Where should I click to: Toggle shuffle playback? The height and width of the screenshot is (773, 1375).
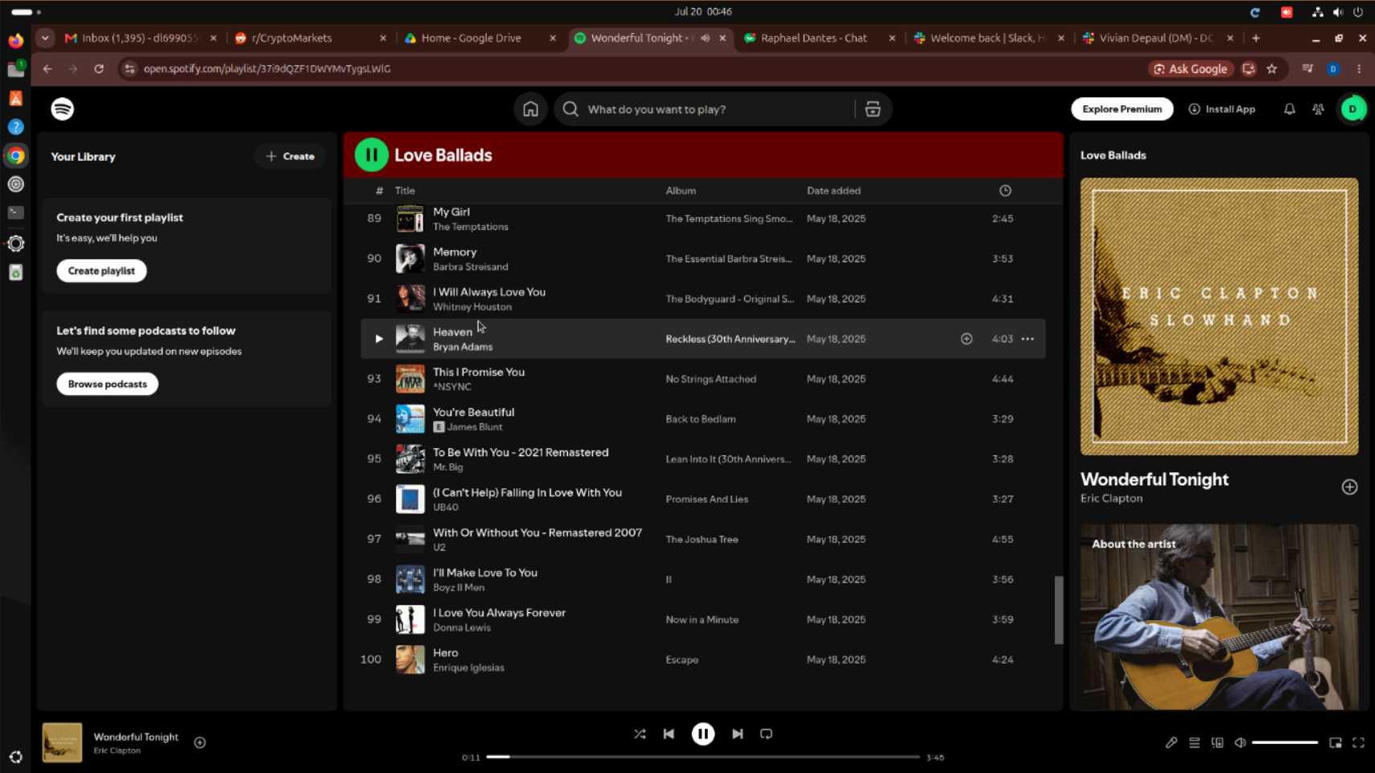coord(640,734)
